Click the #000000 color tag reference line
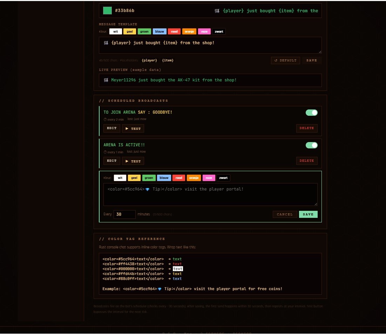Viewport: 386px width, 335px height. pyautogui.click(x=143, y=269)
